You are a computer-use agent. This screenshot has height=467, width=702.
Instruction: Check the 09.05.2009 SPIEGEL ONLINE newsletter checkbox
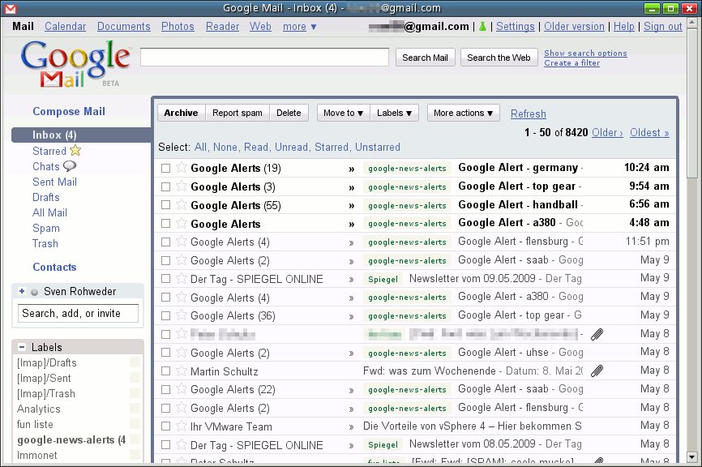(x=165, y=279)
